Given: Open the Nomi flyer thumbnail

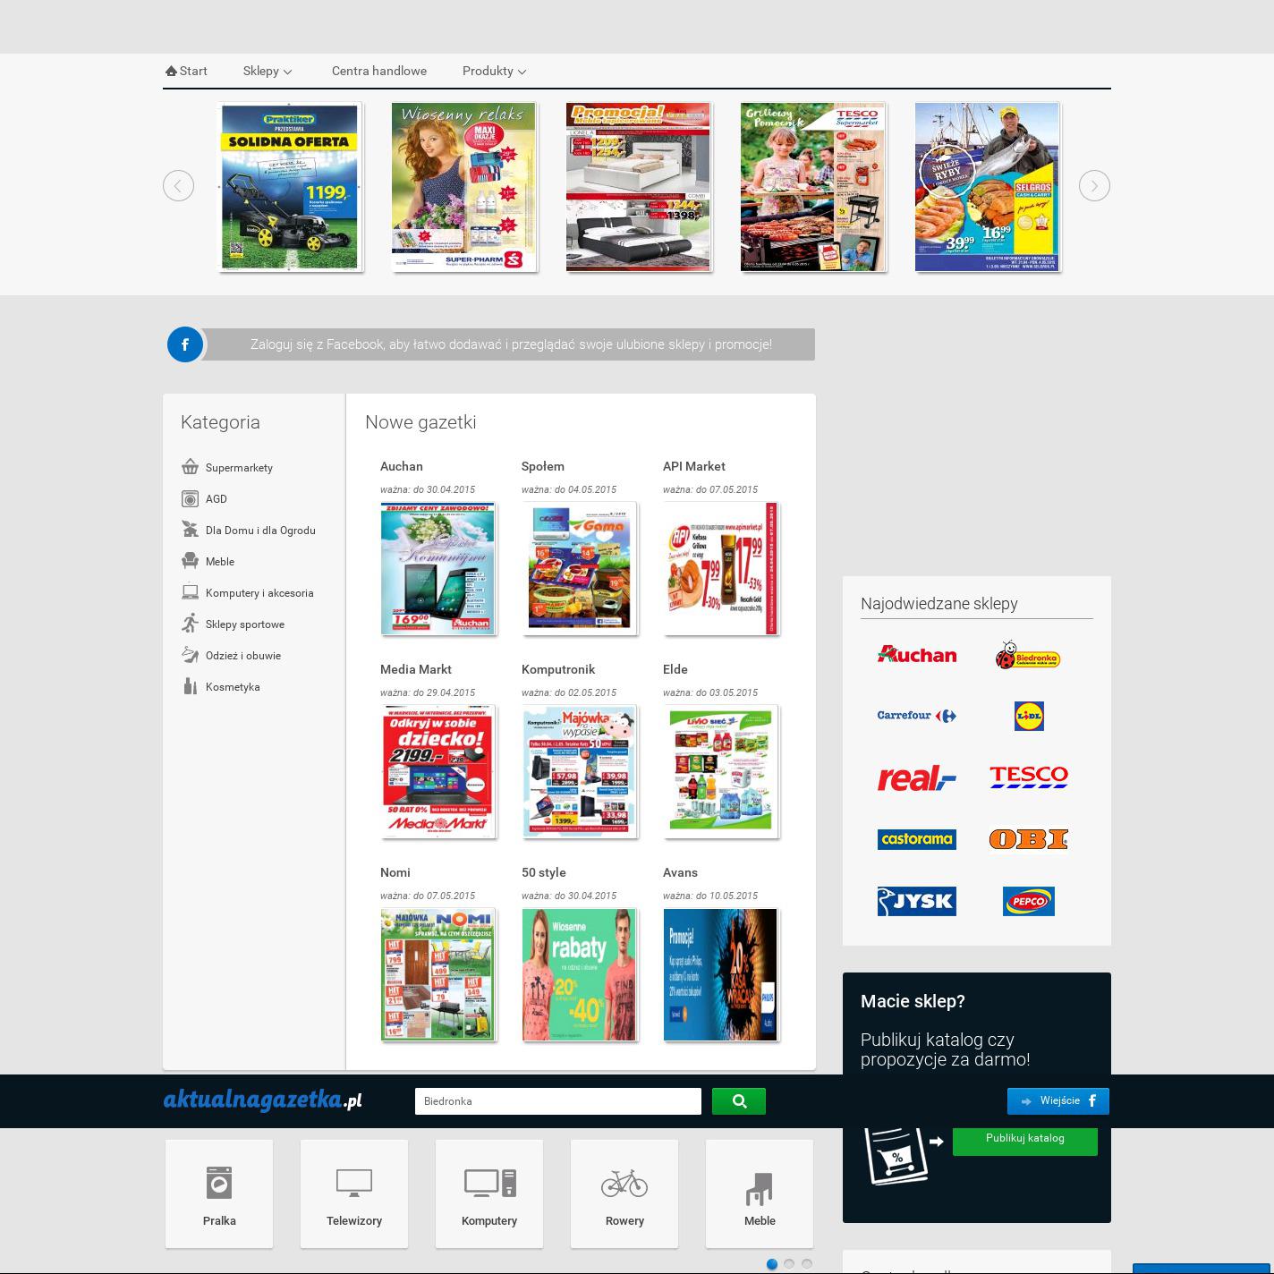Looking at the screenshot, I should pyautogui.click(x=438, y=975).
